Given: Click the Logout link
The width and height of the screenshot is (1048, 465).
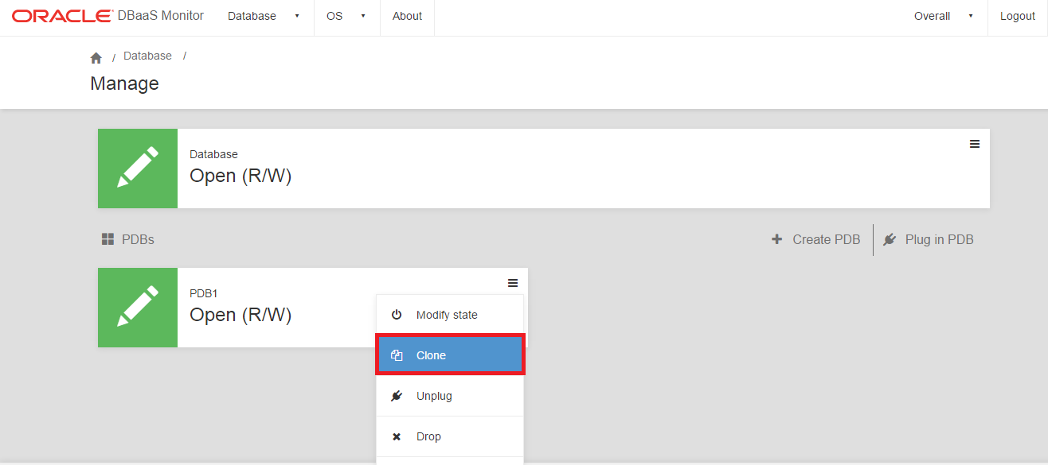Looking at the screenshot, I should pos(1017,16).
